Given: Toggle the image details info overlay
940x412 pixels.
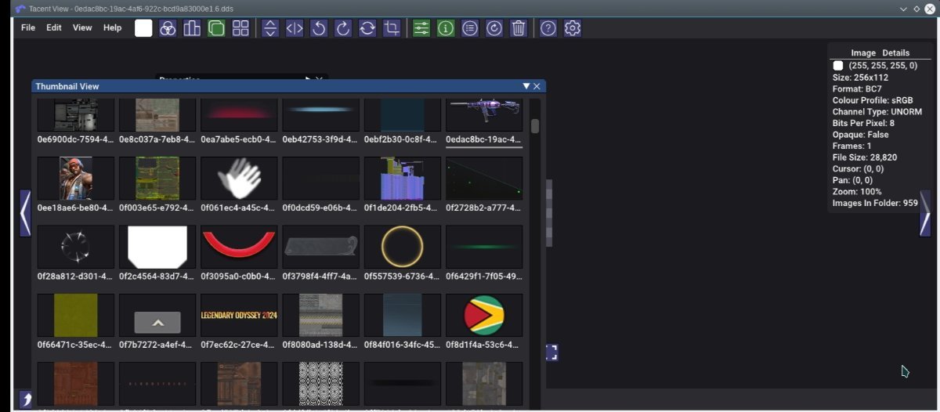Looking at the screenshot, I should click(446, 28).
